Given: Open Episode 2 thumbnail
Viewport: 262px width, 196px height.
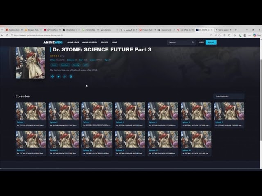Looking at the screenshot, I should tap(64, 111).
